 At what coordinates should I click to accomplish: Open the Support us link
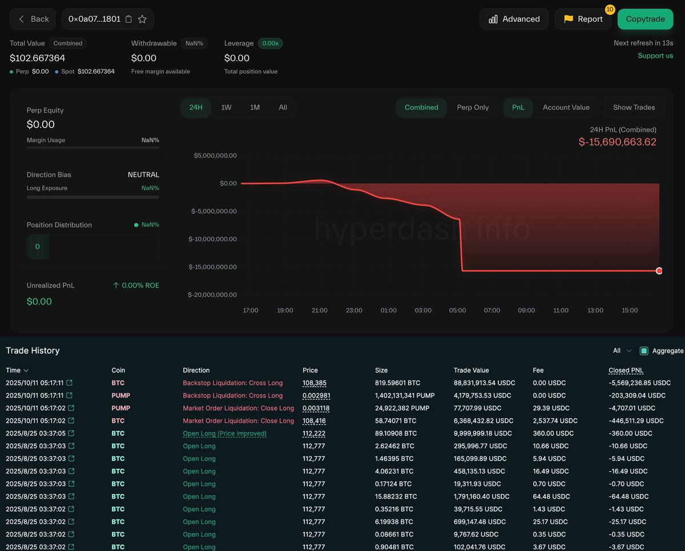pos(655,55)
